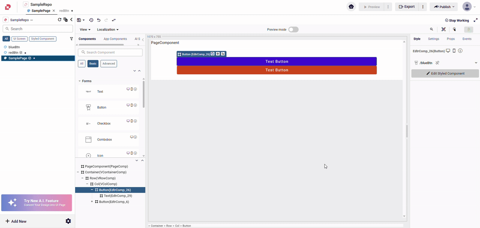This screenshot has height=228, width=480.
Task: Open the settings gear at bottom left
Action: coord(68,221)
